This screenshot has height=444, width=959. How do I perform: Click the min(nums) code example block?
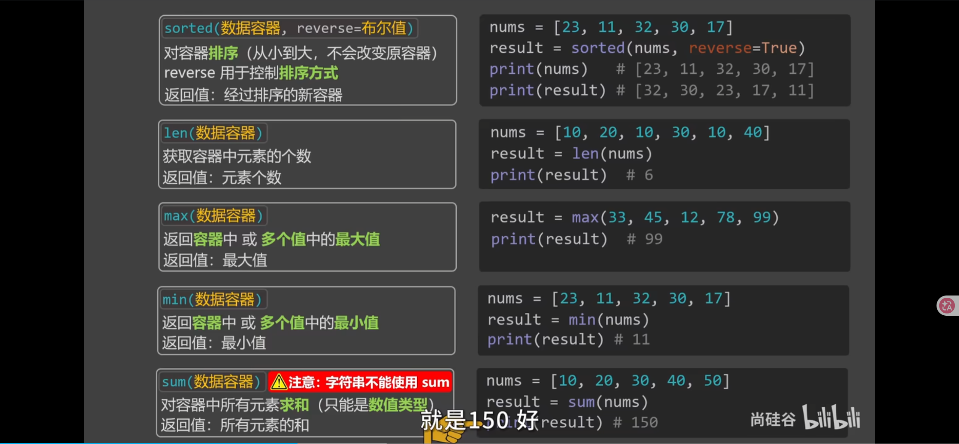pos(663,320)
